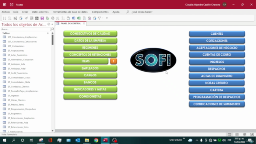Open the Datos externos tab
The image size is (256, 144).
[x=40, y=12]
